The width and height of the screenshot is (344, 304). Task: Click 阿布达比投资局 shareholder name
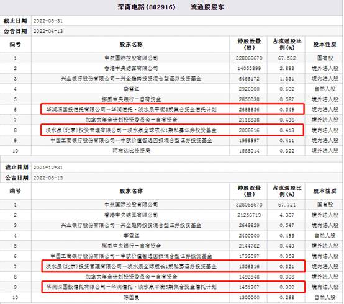[x=131, y=151]
